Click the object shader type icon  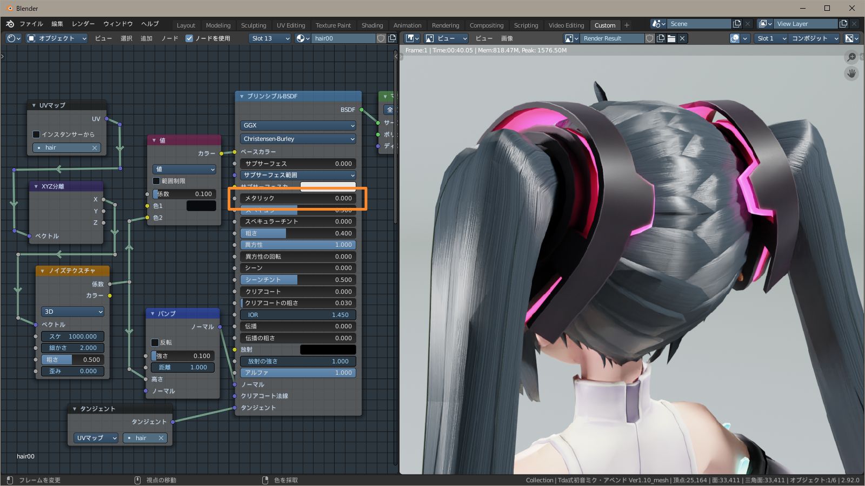coord(31,38)
